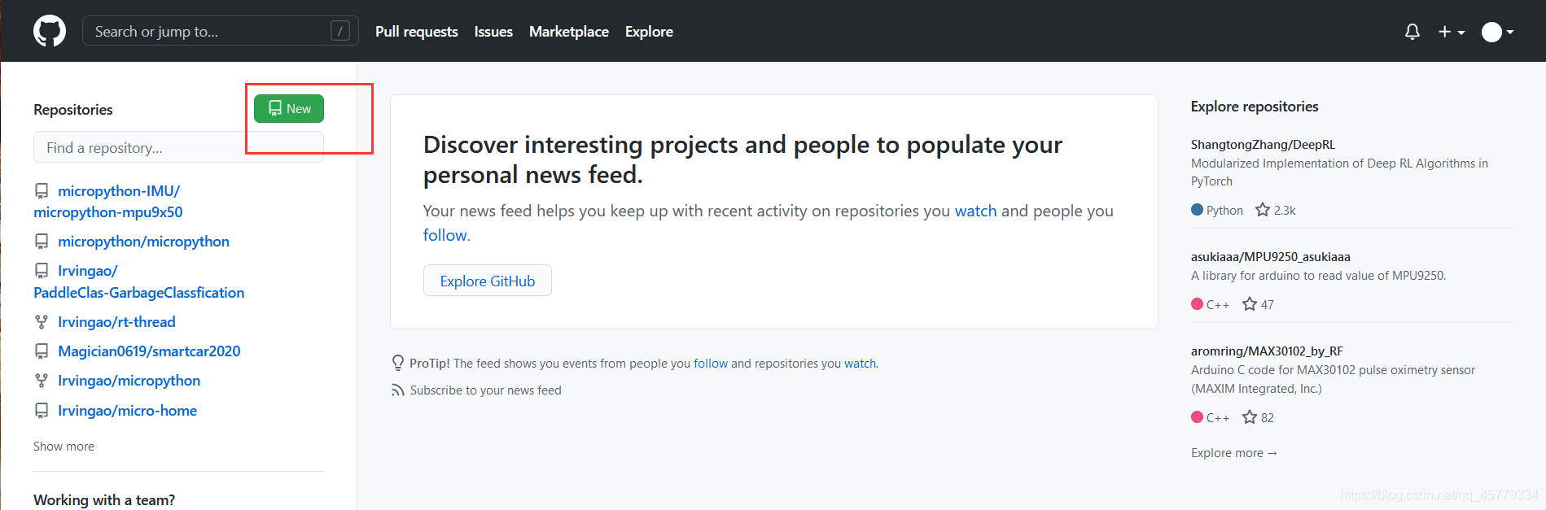Open the micropython/micropython repository
1546x510 pixels.
[x=143, y=242]
